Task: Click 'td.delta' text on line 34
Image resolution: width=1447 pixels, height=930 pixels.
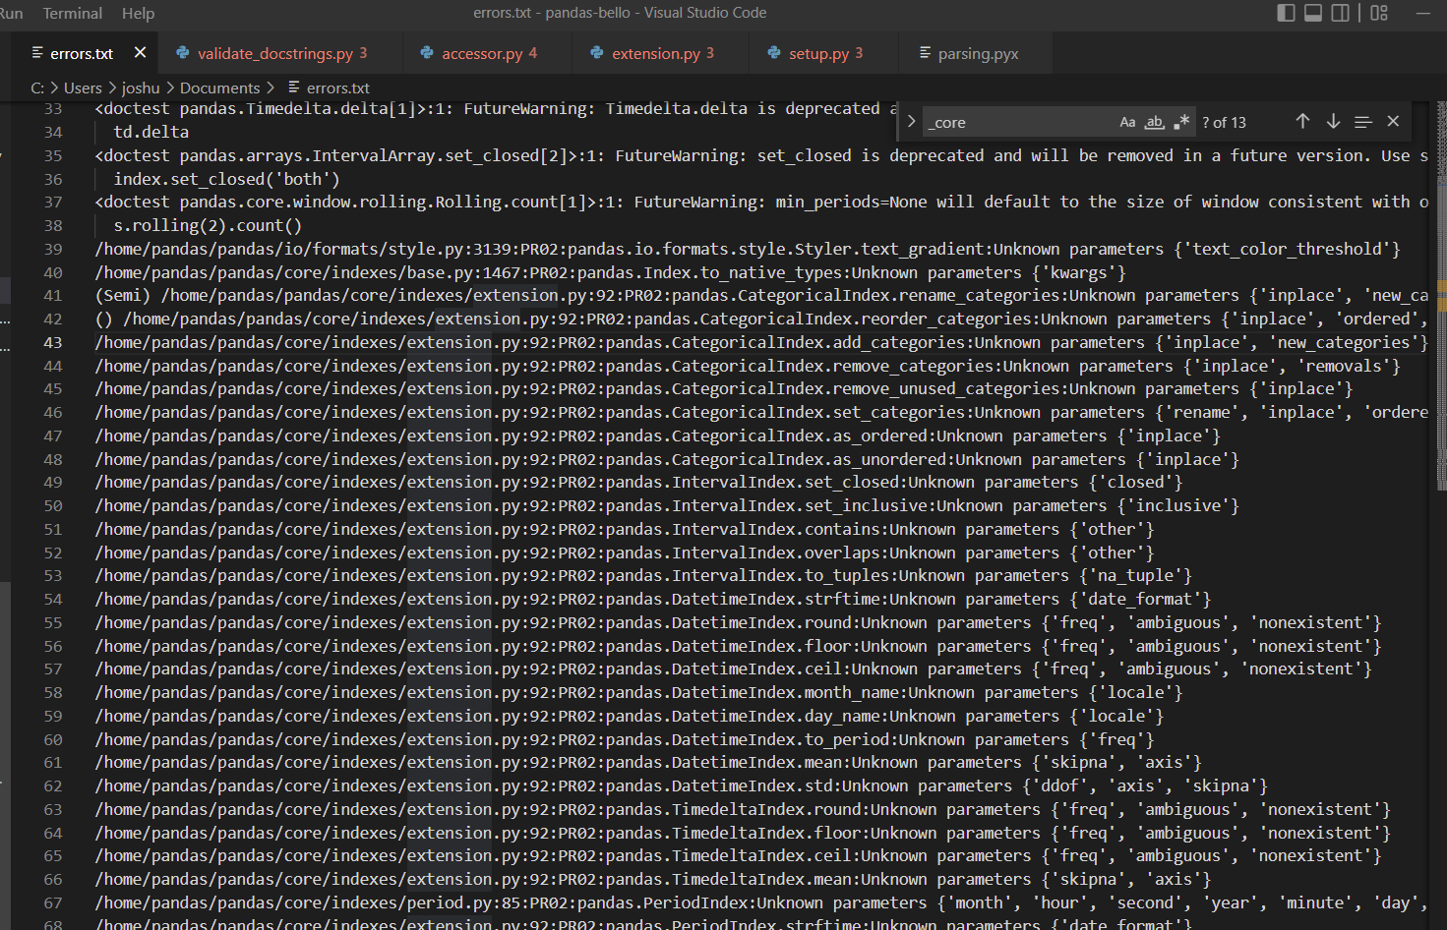Action: click(151, 132)
